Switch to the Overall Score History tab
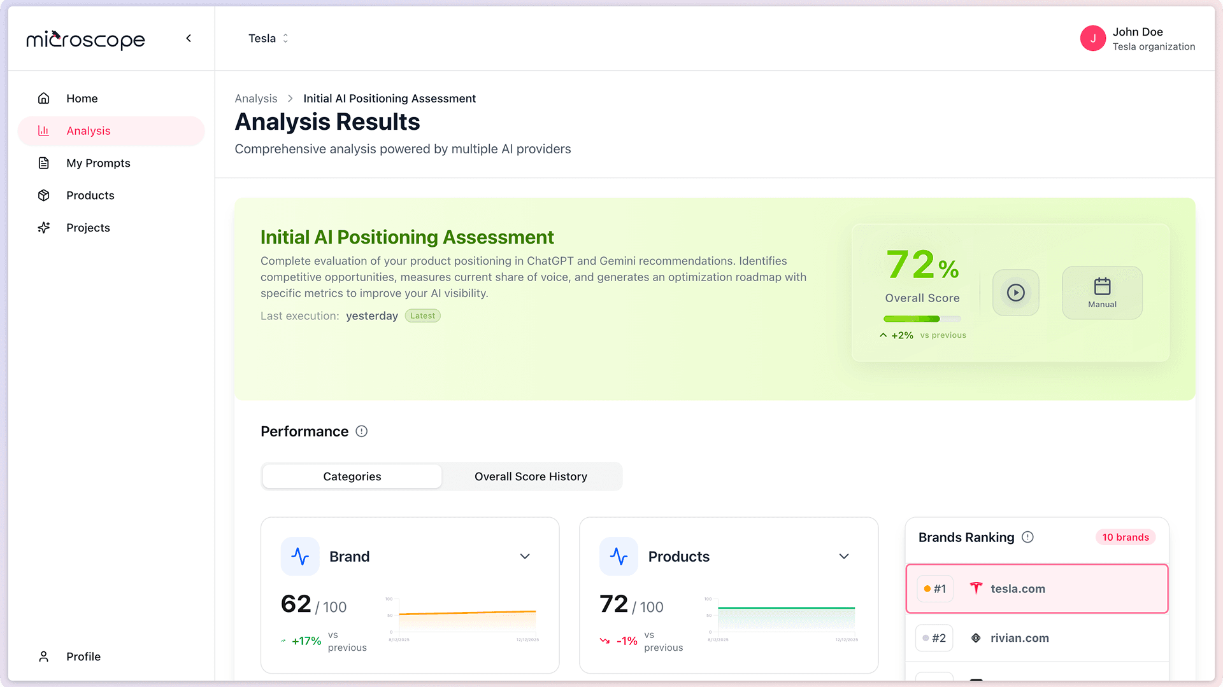The height and width of the screenshot is (687, 1223). (x=531, y=476)
